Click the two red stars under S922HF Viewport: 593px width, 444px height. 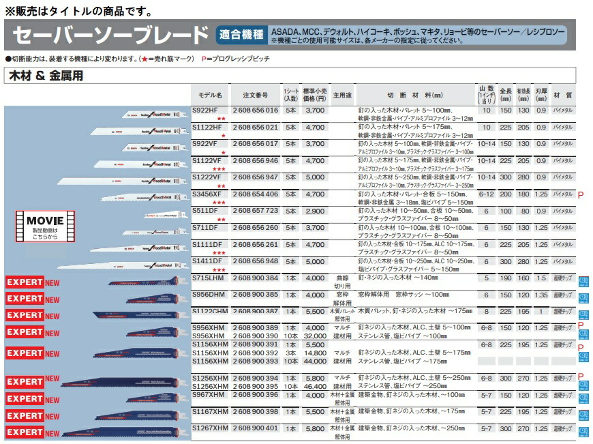pyautogui.click(x=222, y=119)
